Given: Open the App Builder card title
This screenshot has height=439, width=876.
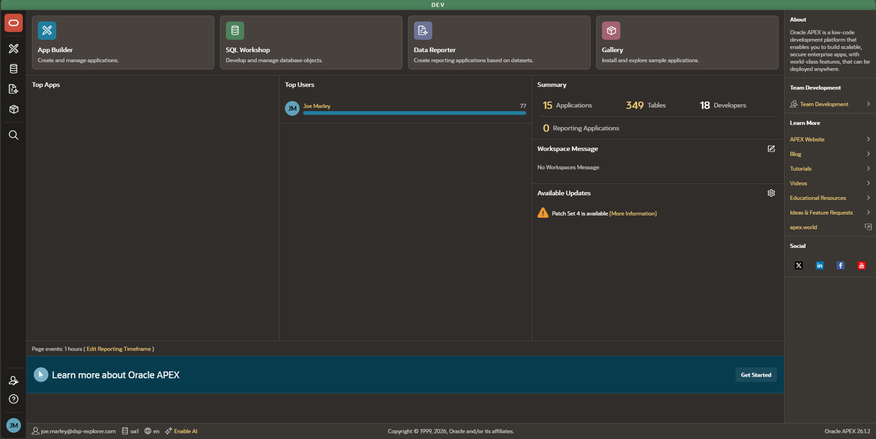Looking at the screenshot, I should (55, 50).
